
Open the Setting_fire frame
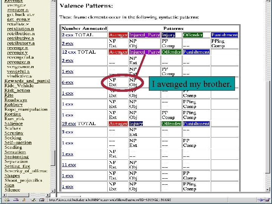(x=17, y=166)
